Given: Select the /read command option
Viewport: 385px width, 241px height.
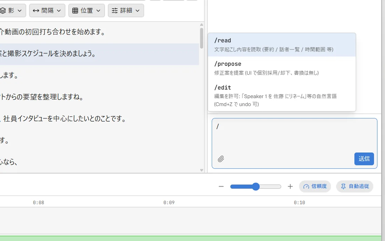Looking at the screenshot, I should click(x=282, y=45).
